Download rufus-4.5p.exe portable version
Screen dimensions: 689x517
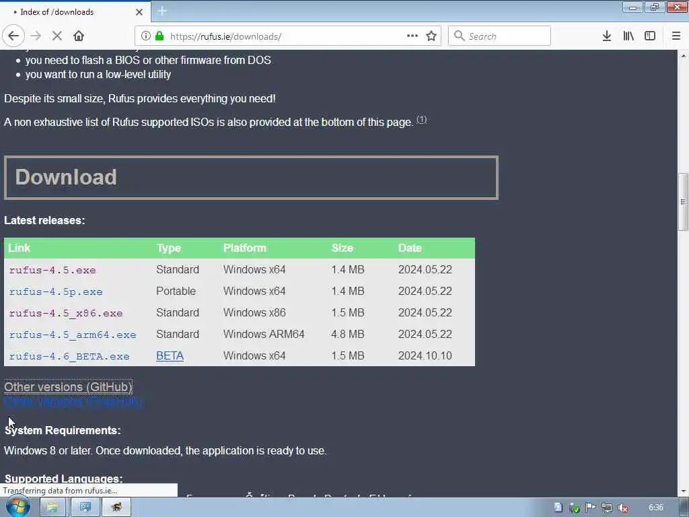56,291
